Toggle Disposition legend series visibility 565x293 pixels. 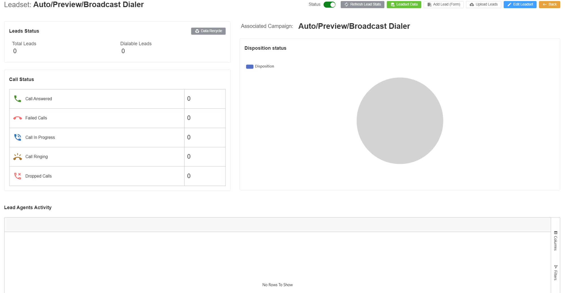click(264, 66)
